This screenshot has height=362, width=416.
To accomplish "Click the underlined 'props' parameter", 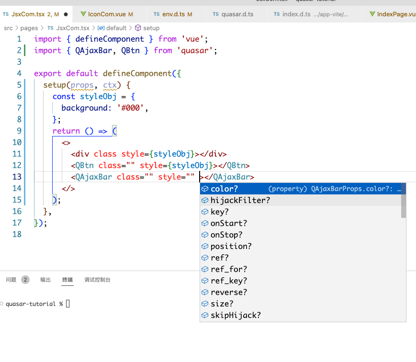I will [x=82, y=85].
